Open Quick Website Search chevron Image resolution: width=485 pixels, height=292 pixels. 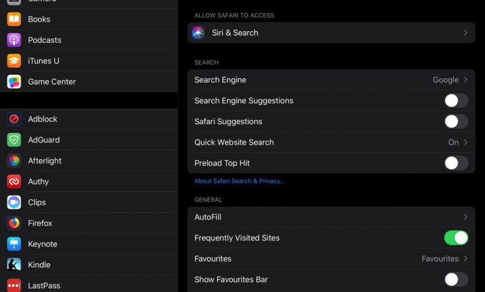click(x=465, y=142)
